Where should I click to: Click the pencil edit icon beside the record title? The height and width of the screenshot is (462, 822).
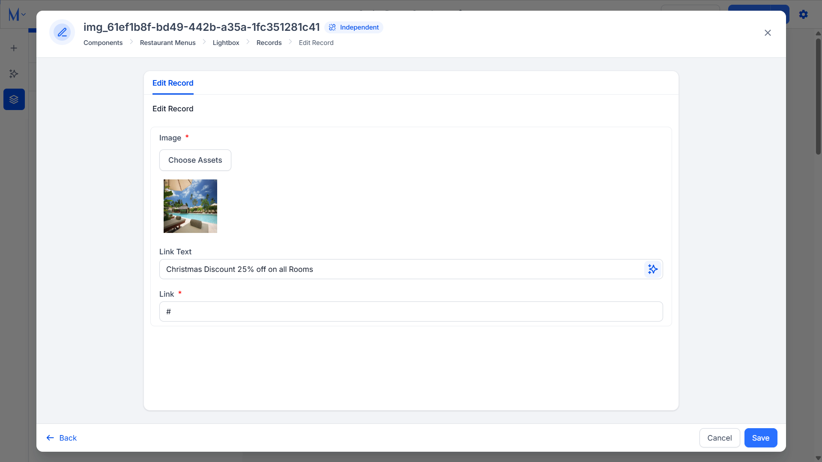tap(62, 32)
